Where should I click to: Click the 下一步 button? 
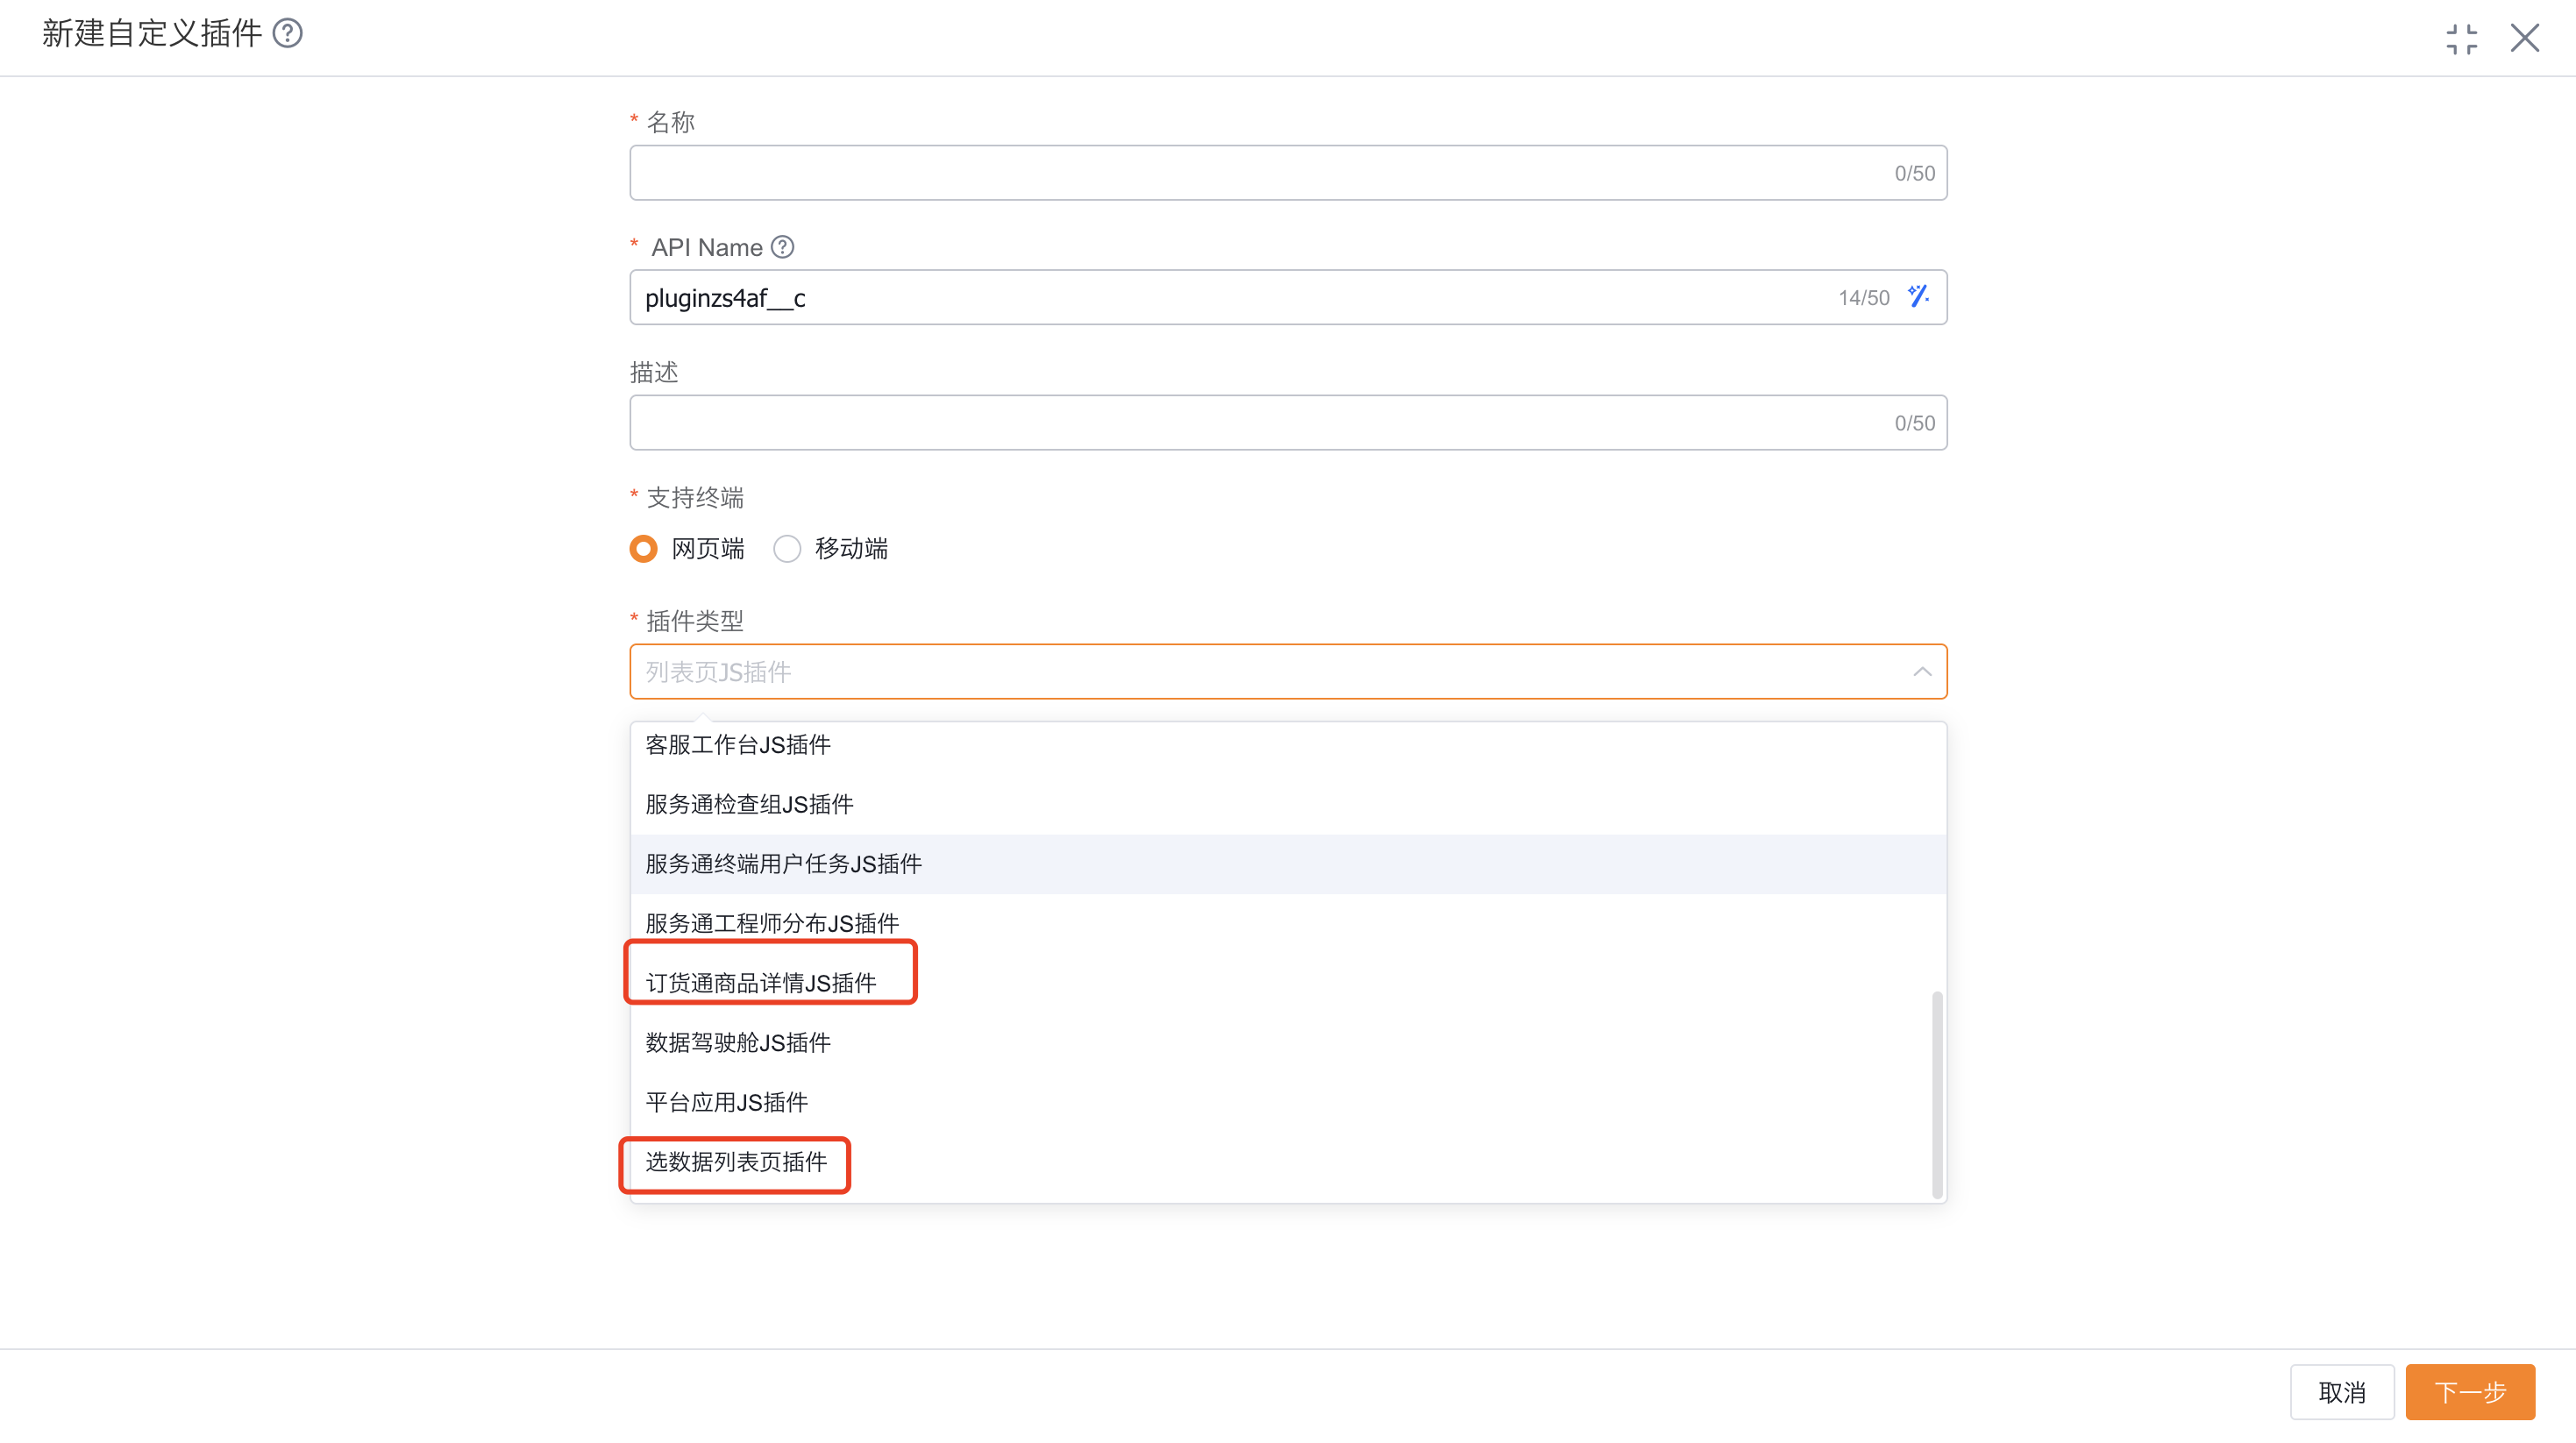tap(2470, 1392)
